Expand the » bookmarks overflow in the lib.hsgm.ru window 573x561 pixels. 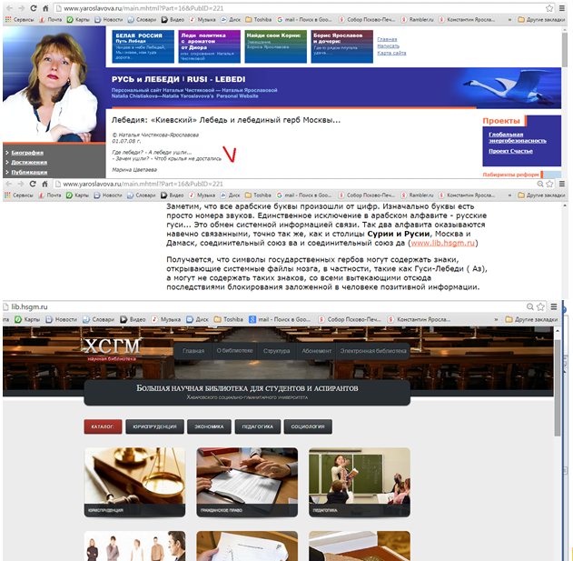pyautogui.click(x=496, y=319)
